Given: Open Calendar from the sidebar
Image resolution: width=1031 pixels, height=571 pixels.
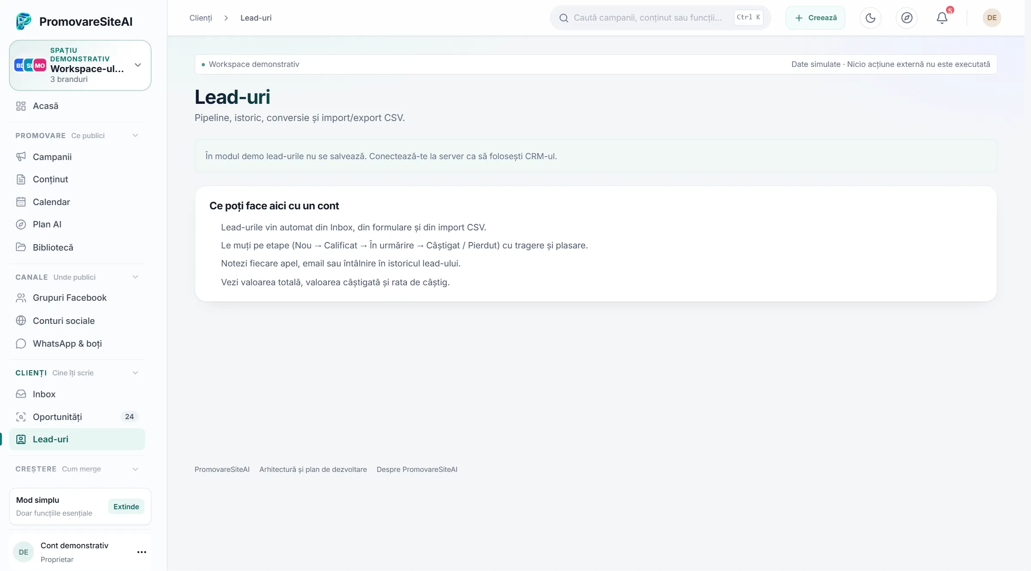Looking at the screenshot, I should click(x=77, y=202).
